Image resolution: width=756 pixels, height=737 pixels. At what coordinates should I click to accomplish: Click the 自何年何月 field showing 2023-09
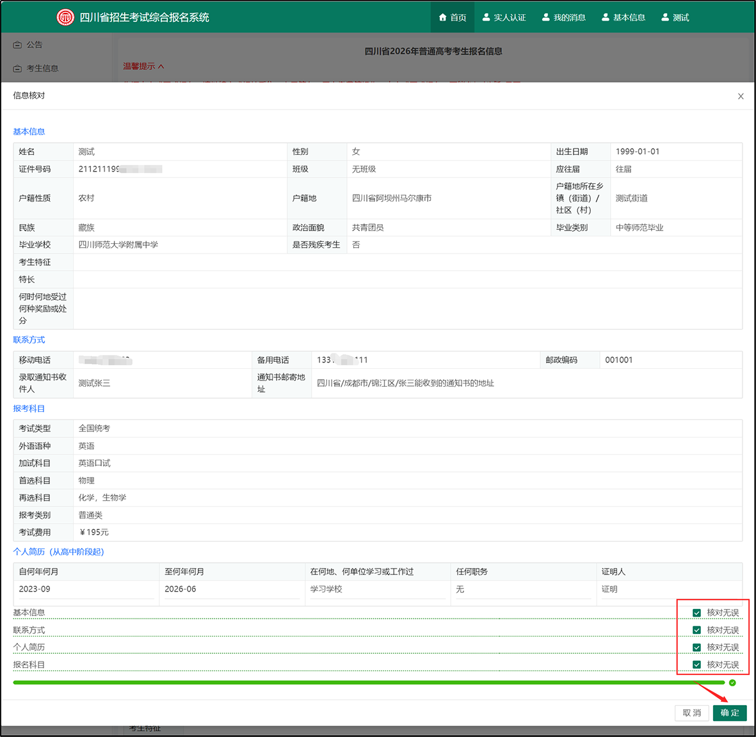[85, 589]
